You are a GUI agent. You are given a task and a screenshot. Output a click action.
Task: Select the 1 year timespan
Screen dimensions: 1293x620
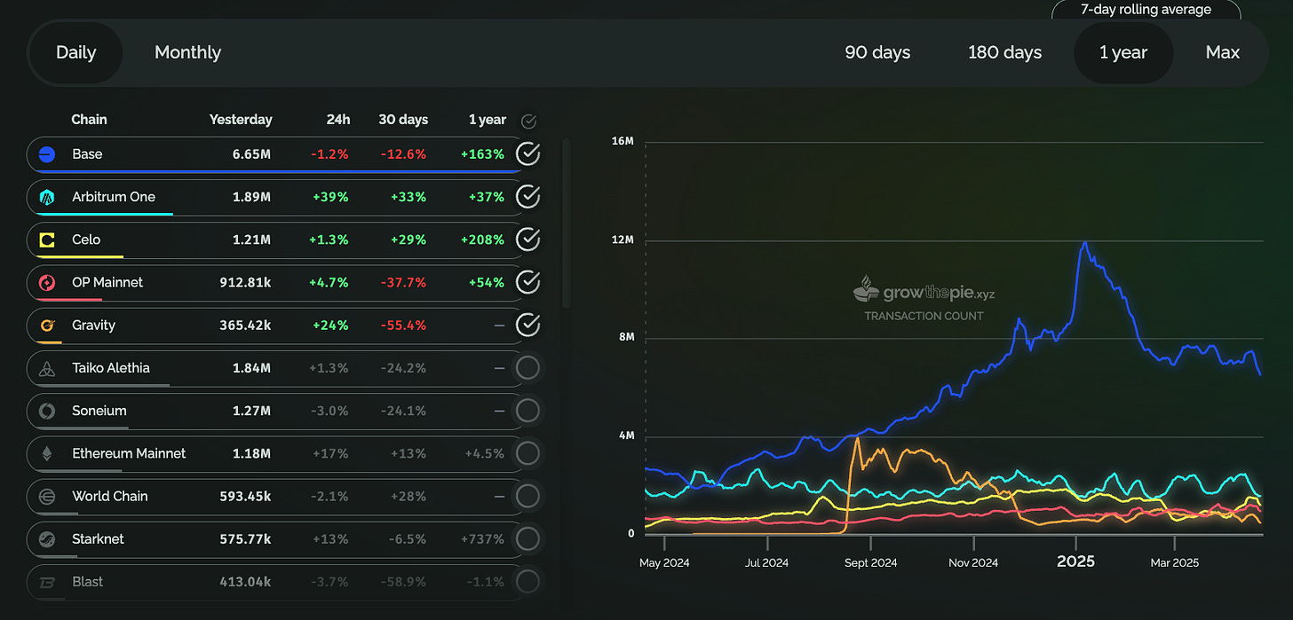[1123, 52]
